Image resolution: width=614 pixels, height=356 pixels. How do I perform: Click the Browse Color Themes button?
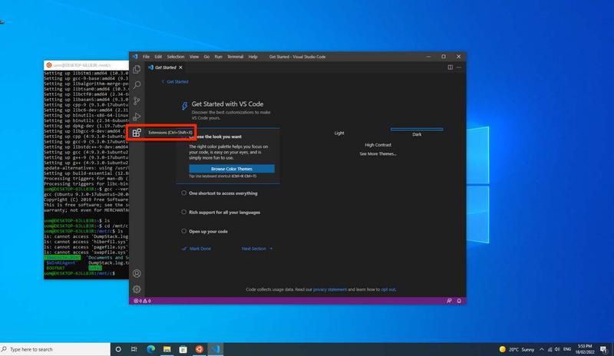pyautogui.click(x=232, y=169)
